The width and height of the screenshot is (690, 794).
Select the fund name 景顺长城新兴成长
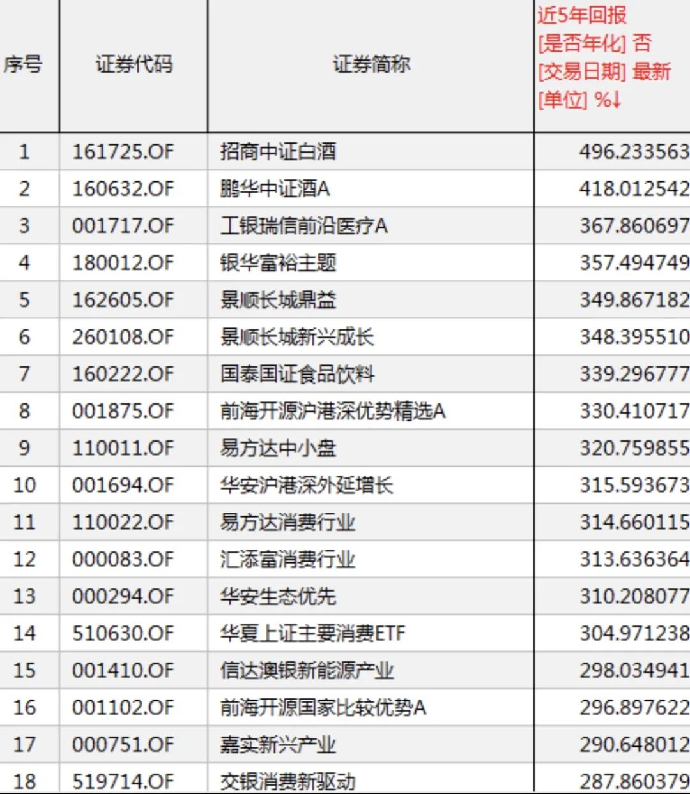click(297, 337)
